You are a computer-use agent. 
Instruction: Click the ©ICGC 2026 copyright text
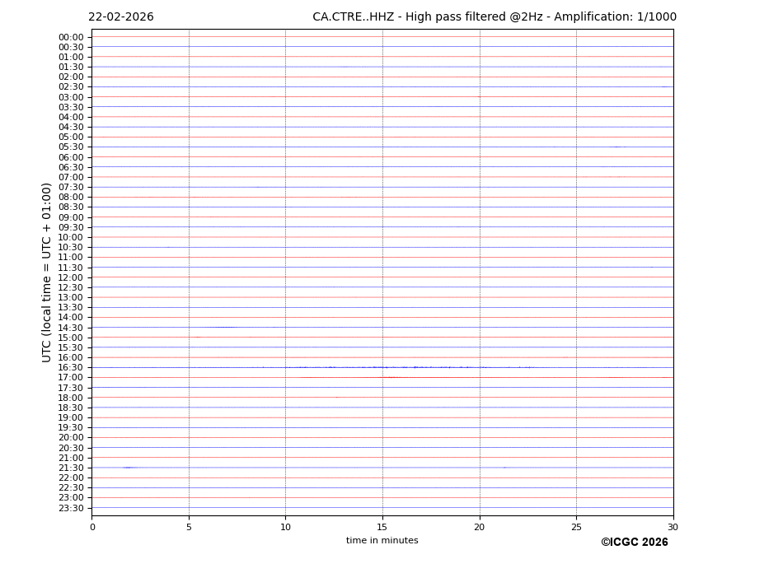pyautogui.click(x=634, y=543)
